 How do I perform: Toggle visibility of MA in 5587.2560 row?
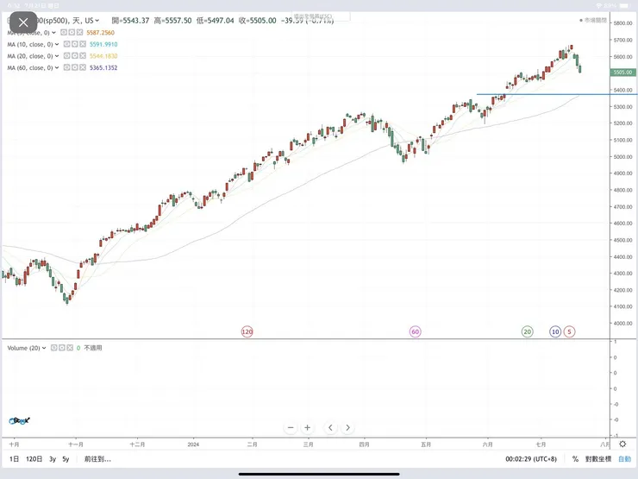[64, 32]
